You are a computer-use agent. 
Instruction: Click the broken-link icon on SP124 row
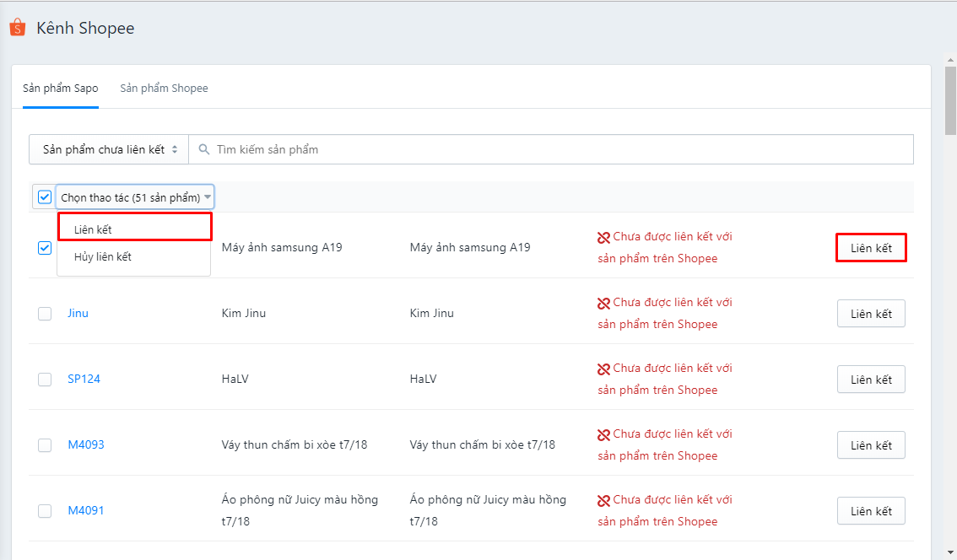coord(602,367)
